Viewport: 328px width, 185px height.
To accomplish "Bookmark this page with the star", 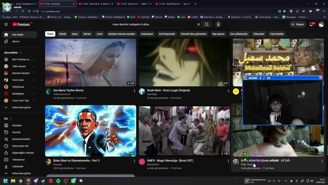I will [284, 11].
